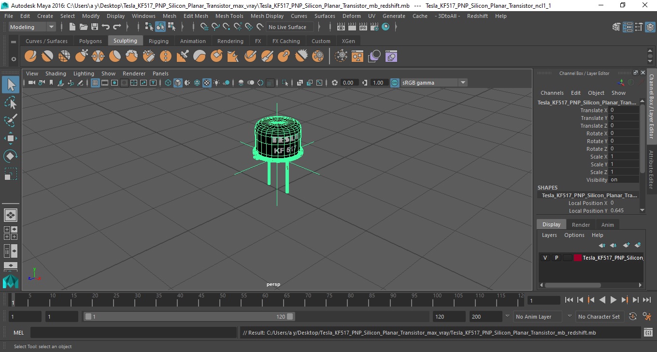Click the layer red color swatch
Viewport: 657px width, 352px height.
coord(578,258)
